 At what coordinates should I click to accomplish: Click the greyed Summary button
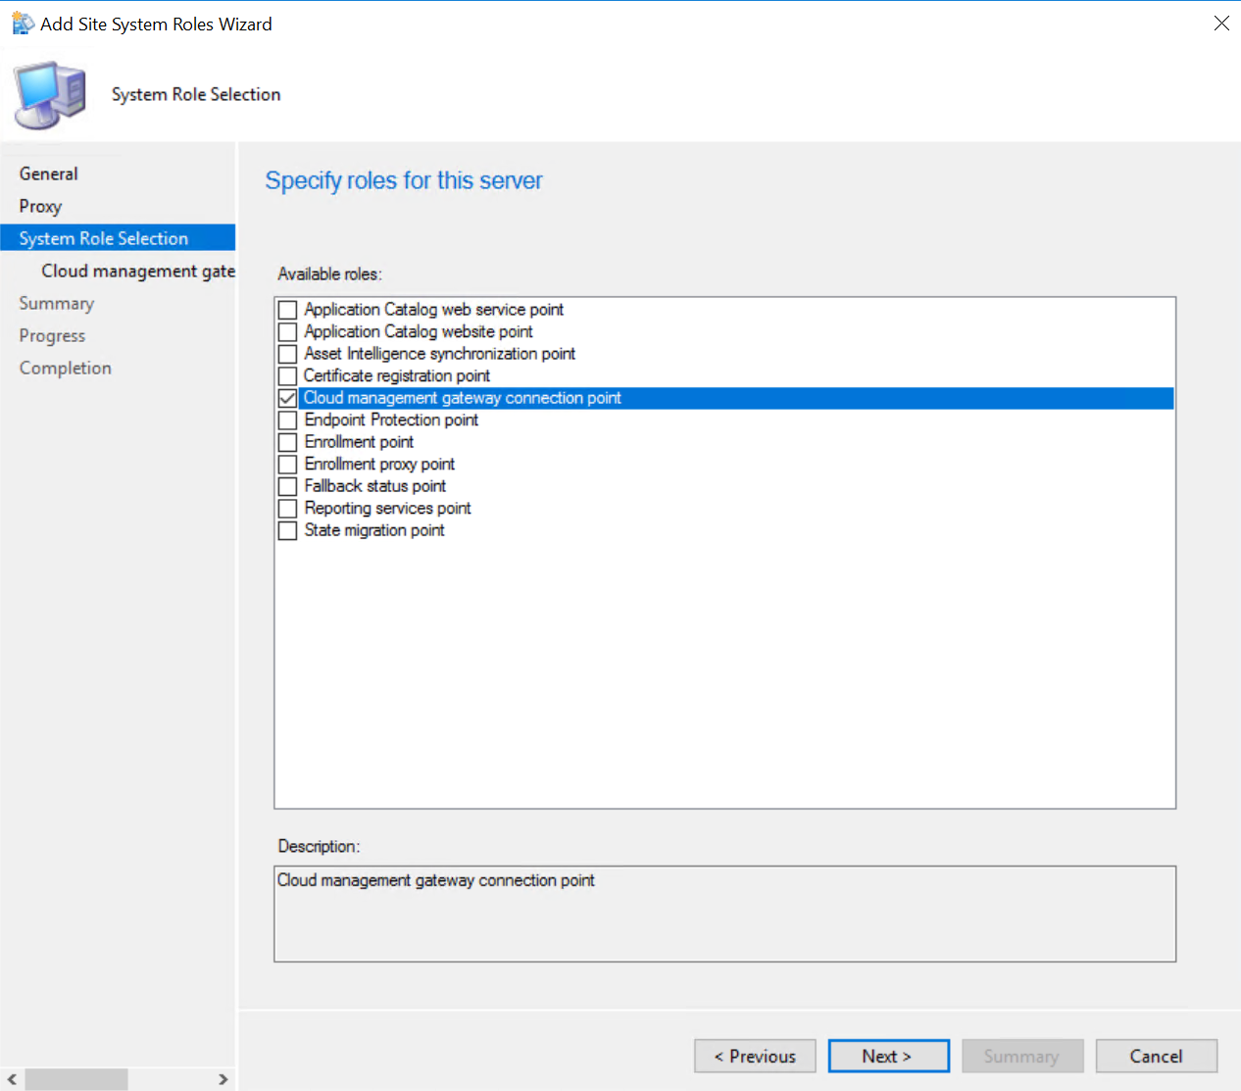coord(1022,1056)
